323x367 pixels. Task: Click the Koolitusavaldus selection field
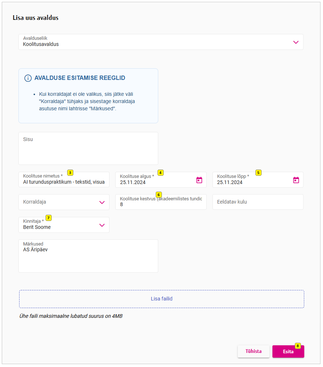(155, 42)
